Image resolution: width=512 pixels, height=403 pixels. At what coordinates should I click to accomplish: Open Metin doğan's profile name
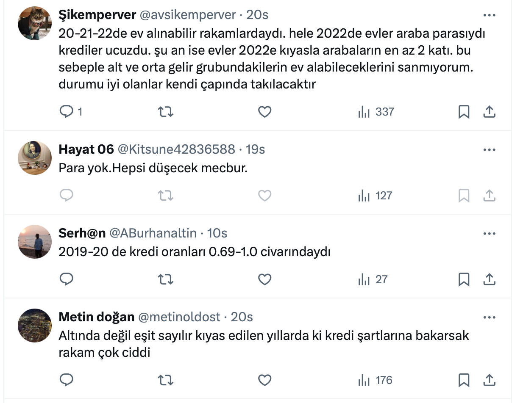click(x=96, y=317)
